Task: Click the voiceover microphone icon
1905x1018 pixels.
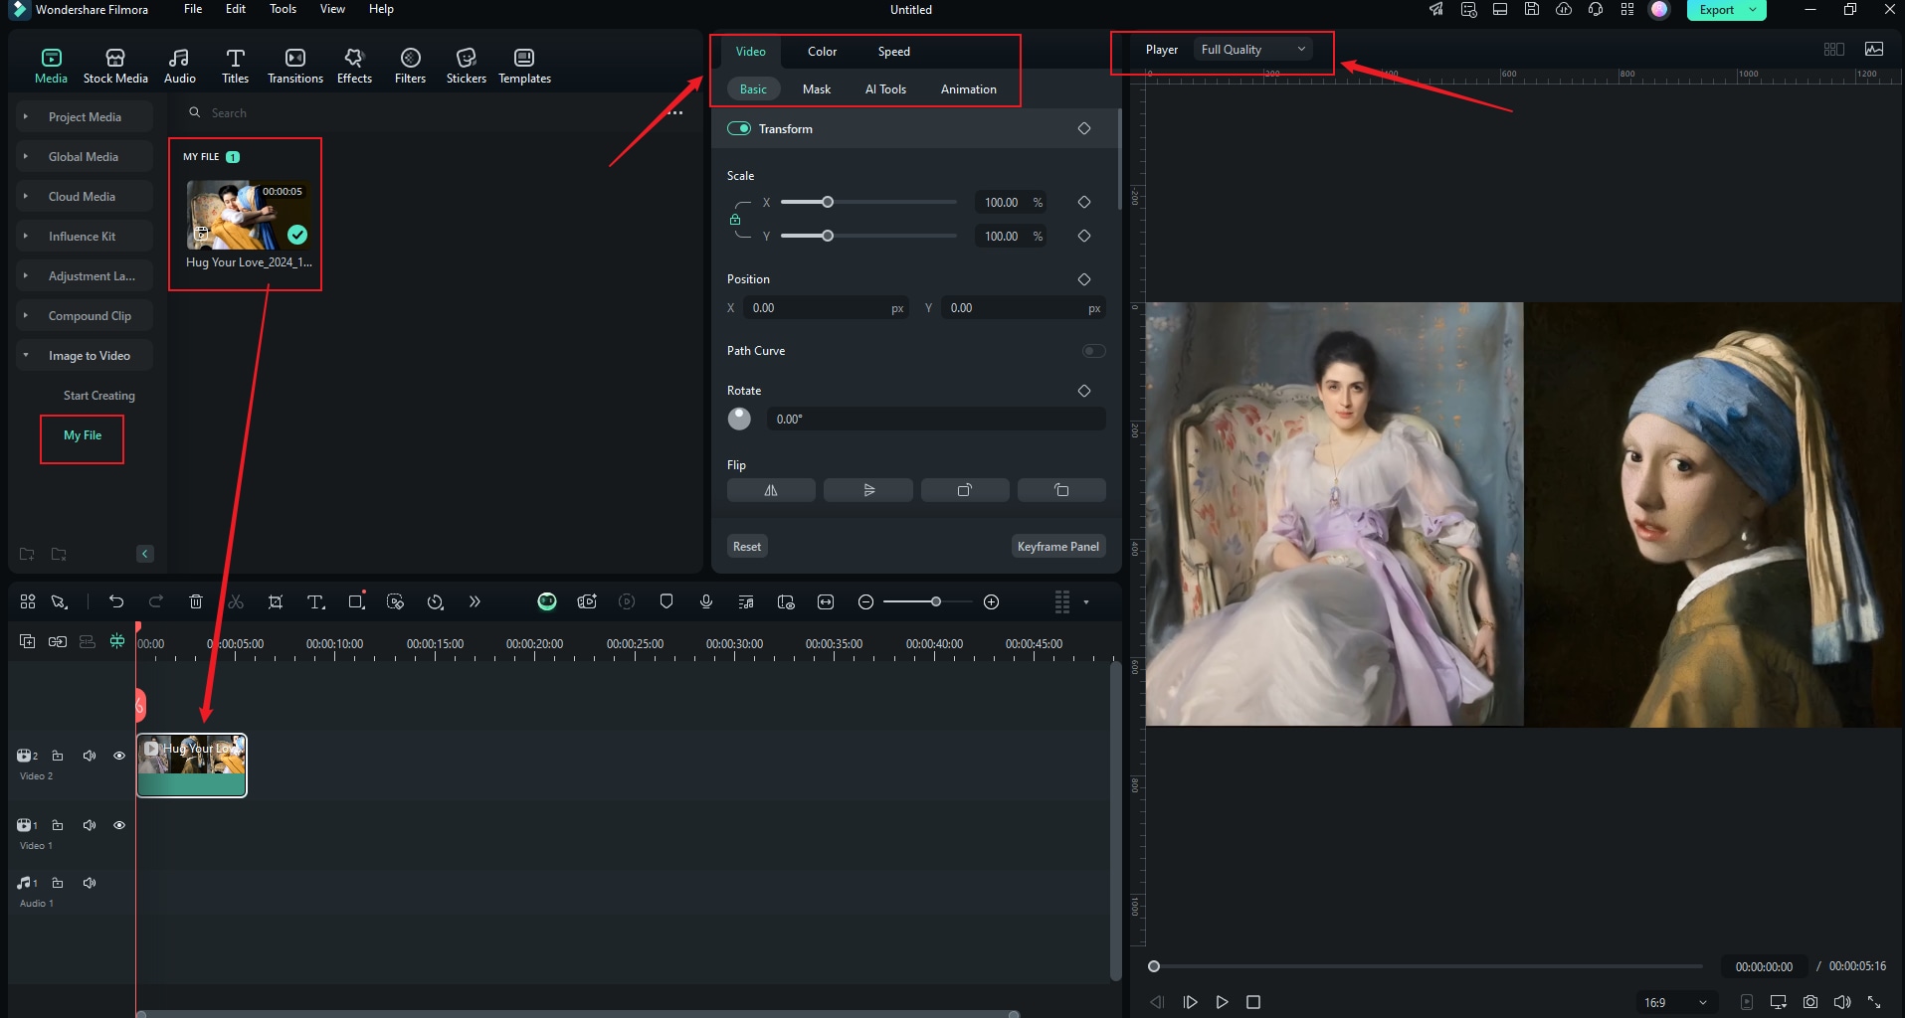Action: (706, 601)
